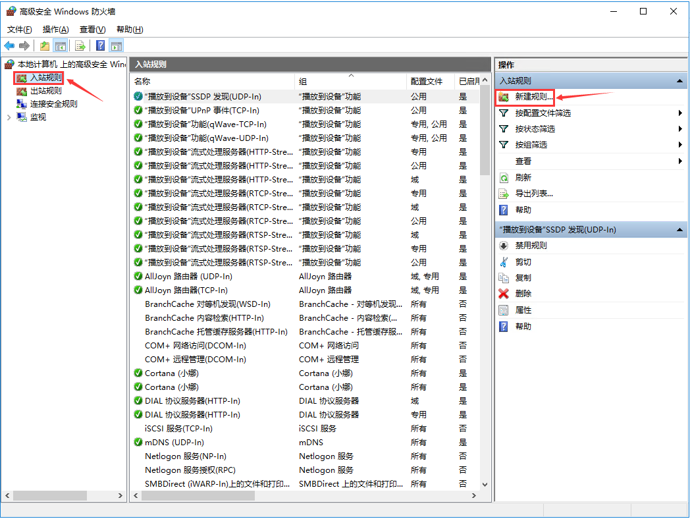The width and height of the screenshot is (690, 519).
Task: Open the 操作(A) menu
Action: click(55, 30)
